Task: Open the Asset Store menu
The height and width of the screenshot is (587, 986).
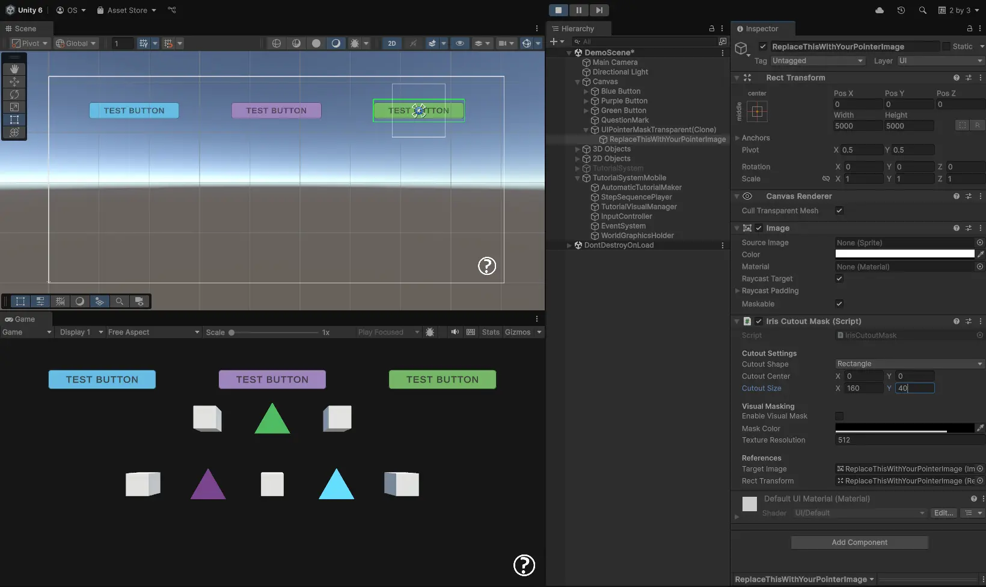Action: click(x=127, y=10)
